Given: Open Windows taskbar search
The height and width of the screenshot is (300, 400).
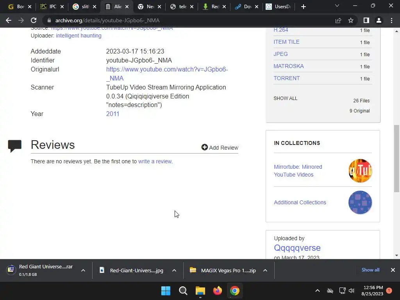Looking at the screenshot, I should 183,291.
